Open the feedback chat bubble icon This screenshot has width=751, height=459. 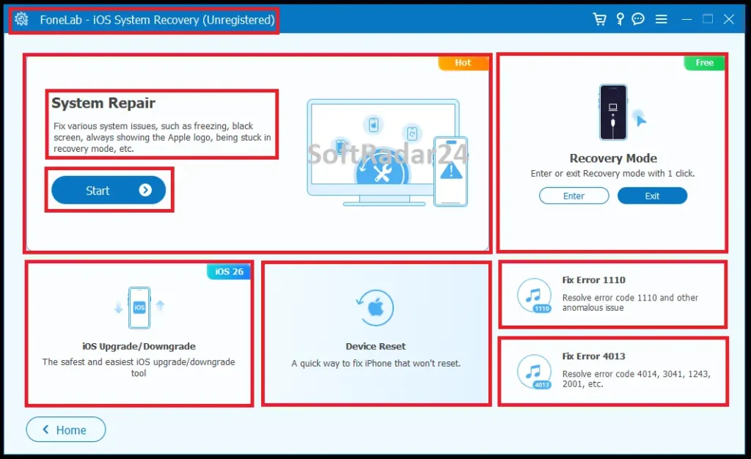638,19
